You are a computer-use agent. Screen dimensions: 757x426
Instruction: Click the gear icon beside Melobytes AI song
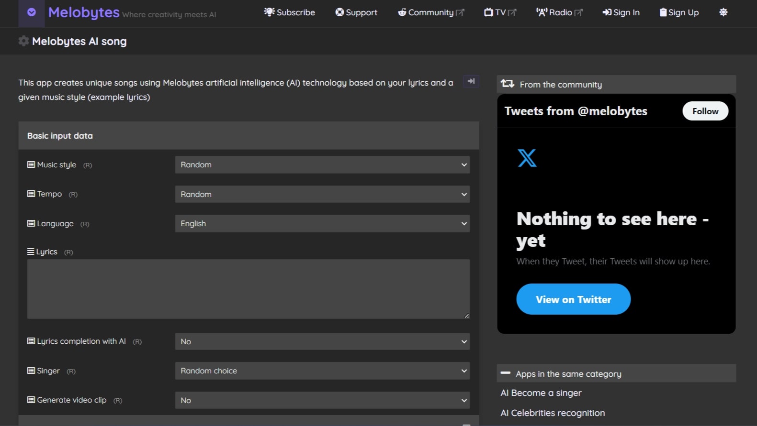(x=23, y=41)
